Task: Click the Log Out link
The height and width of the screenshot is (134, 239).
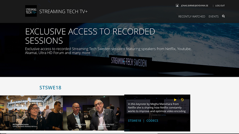Action: (x=220, y=6)
